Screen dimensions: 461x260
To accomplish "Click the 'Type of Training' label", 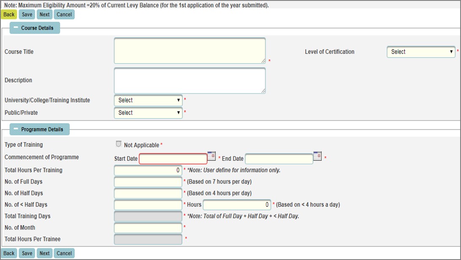I will point(24,144).
